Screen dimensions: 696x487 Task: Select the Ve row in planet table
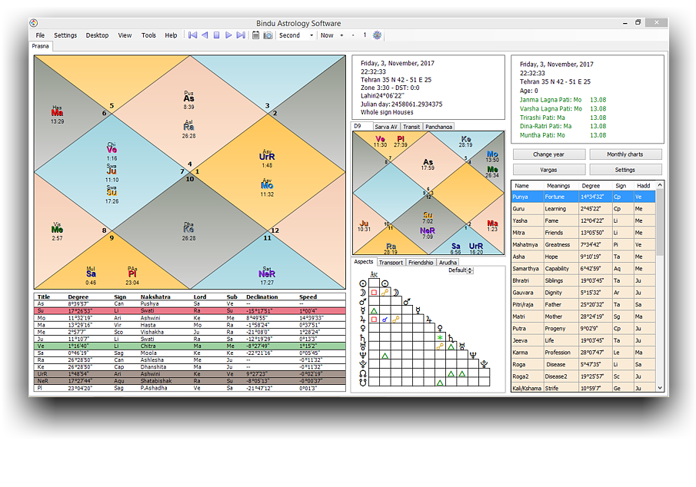click(190, 346)
